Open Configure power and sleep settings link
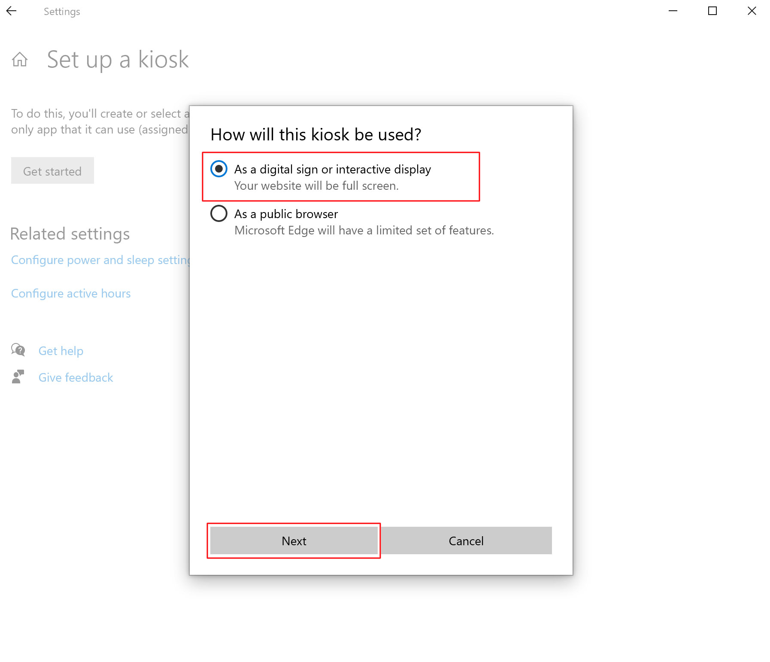 pyautogui.click(x=100, y=260)
